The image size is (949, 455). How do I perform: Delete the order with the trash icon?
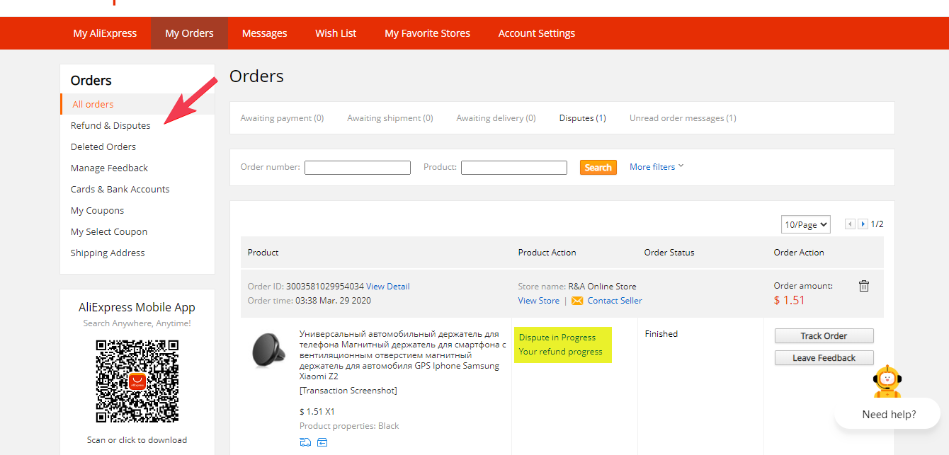[863, 286]
